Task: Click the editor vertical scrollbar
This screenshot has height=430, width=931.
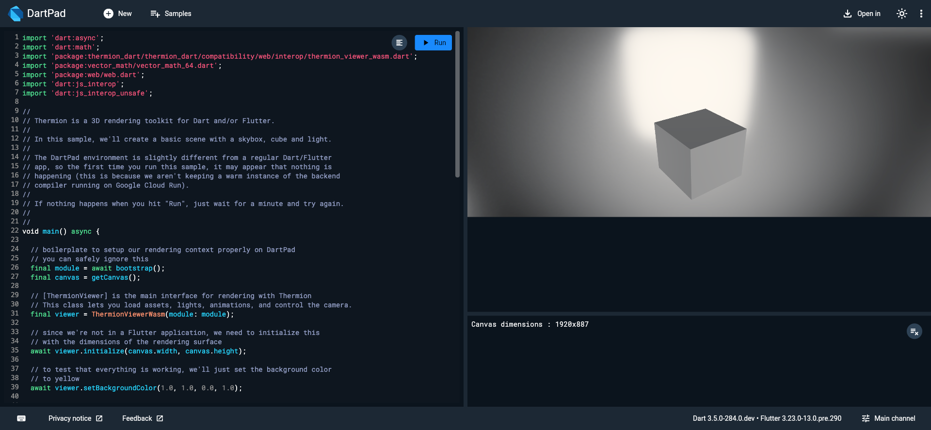Action: (457, 104)
